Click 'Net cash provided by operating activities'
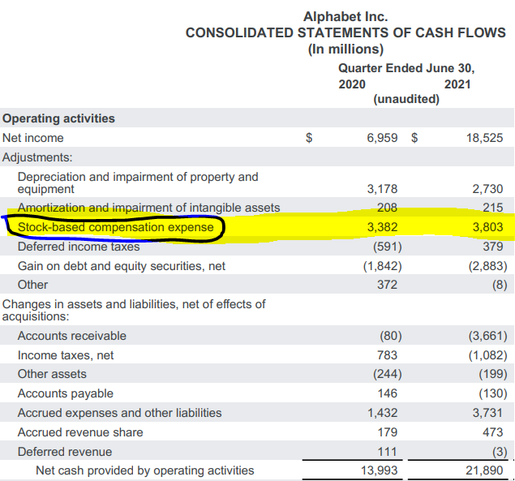The width and height of the screenshot is (515, 481). (x=145, y=470)
